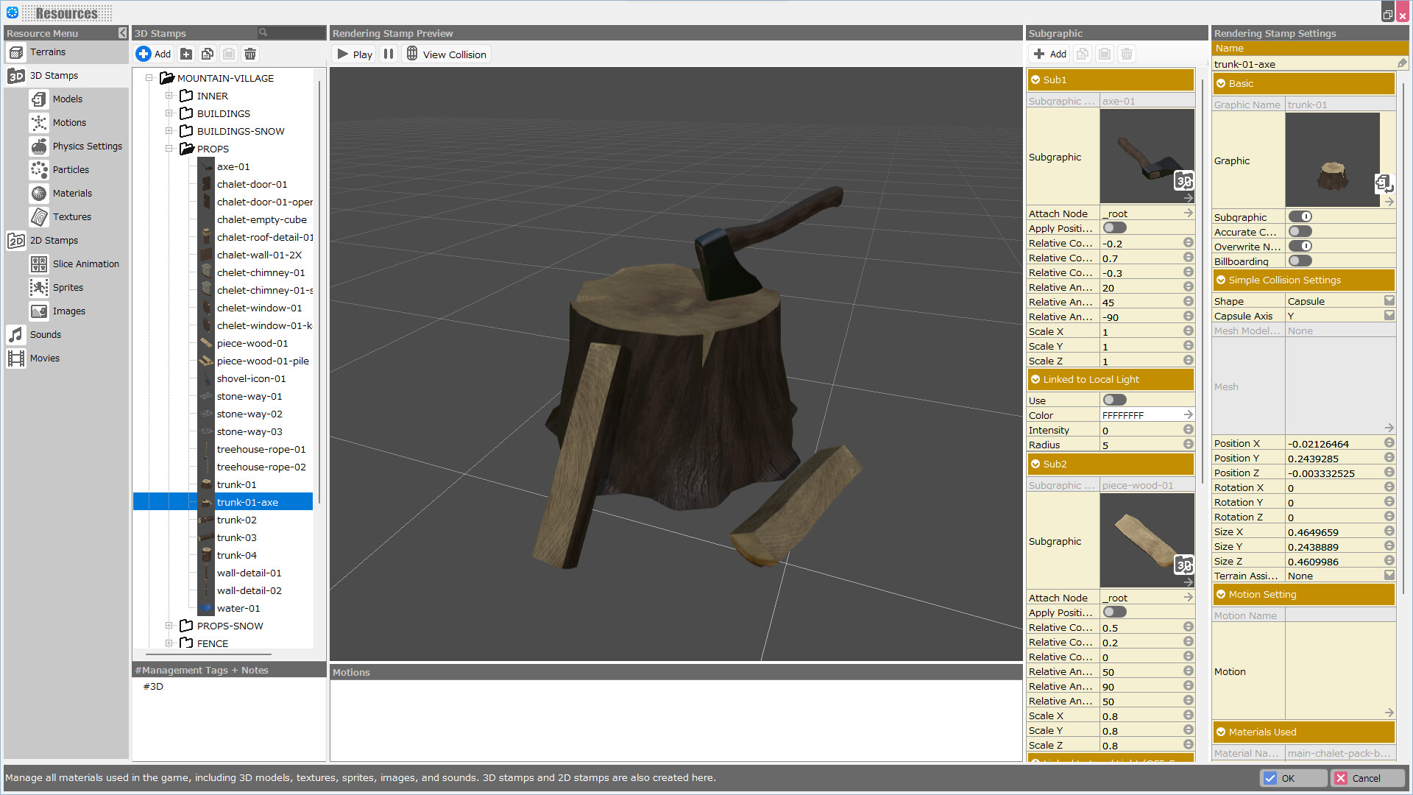Enable Apply Position toggle in Sub1
Image resolution: width=1413 pixels, height=795 pixels.
point(1113,227)
